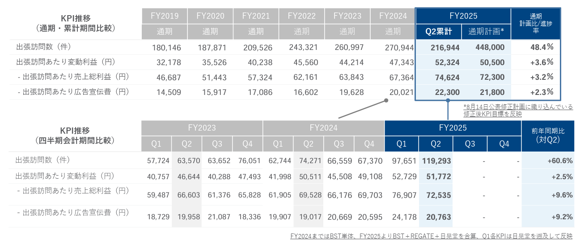Click the 前年同期比 (対Q2) header
The image size is (580, 242).
pyautogui.click(x=548, y=135)
